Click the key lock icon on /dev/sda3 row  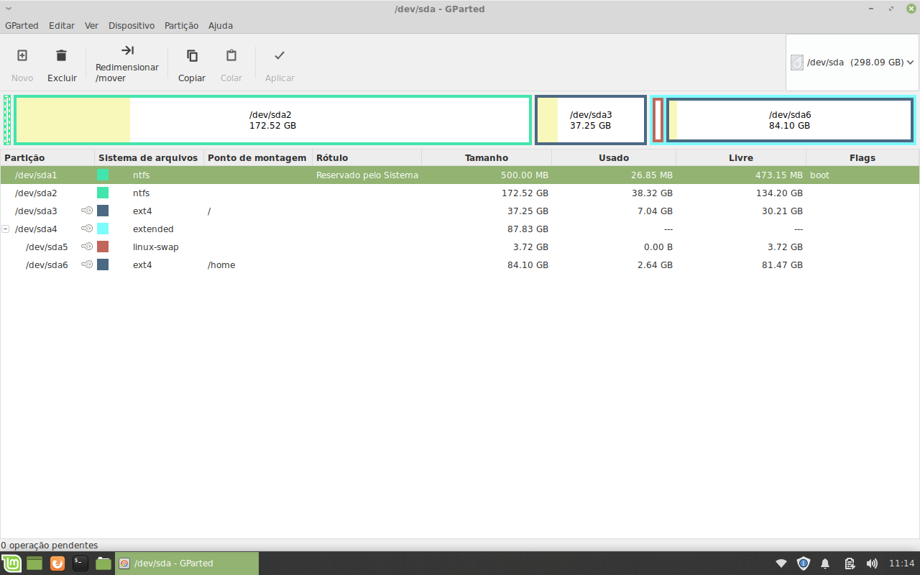(87, 211)
